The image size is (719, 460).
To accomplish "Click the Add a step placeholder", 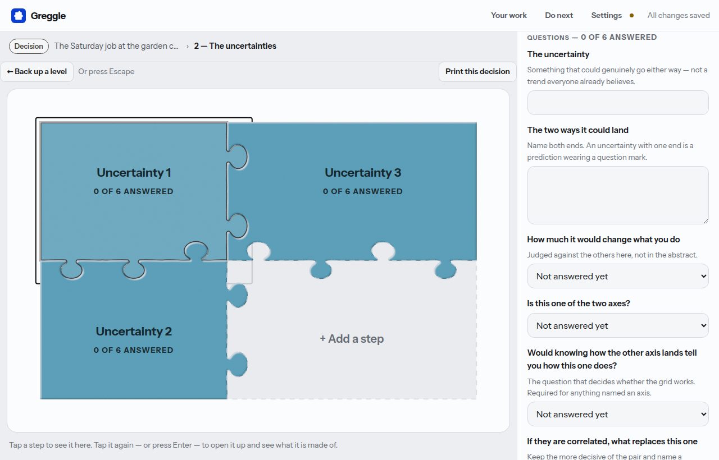I will point(352,339).
